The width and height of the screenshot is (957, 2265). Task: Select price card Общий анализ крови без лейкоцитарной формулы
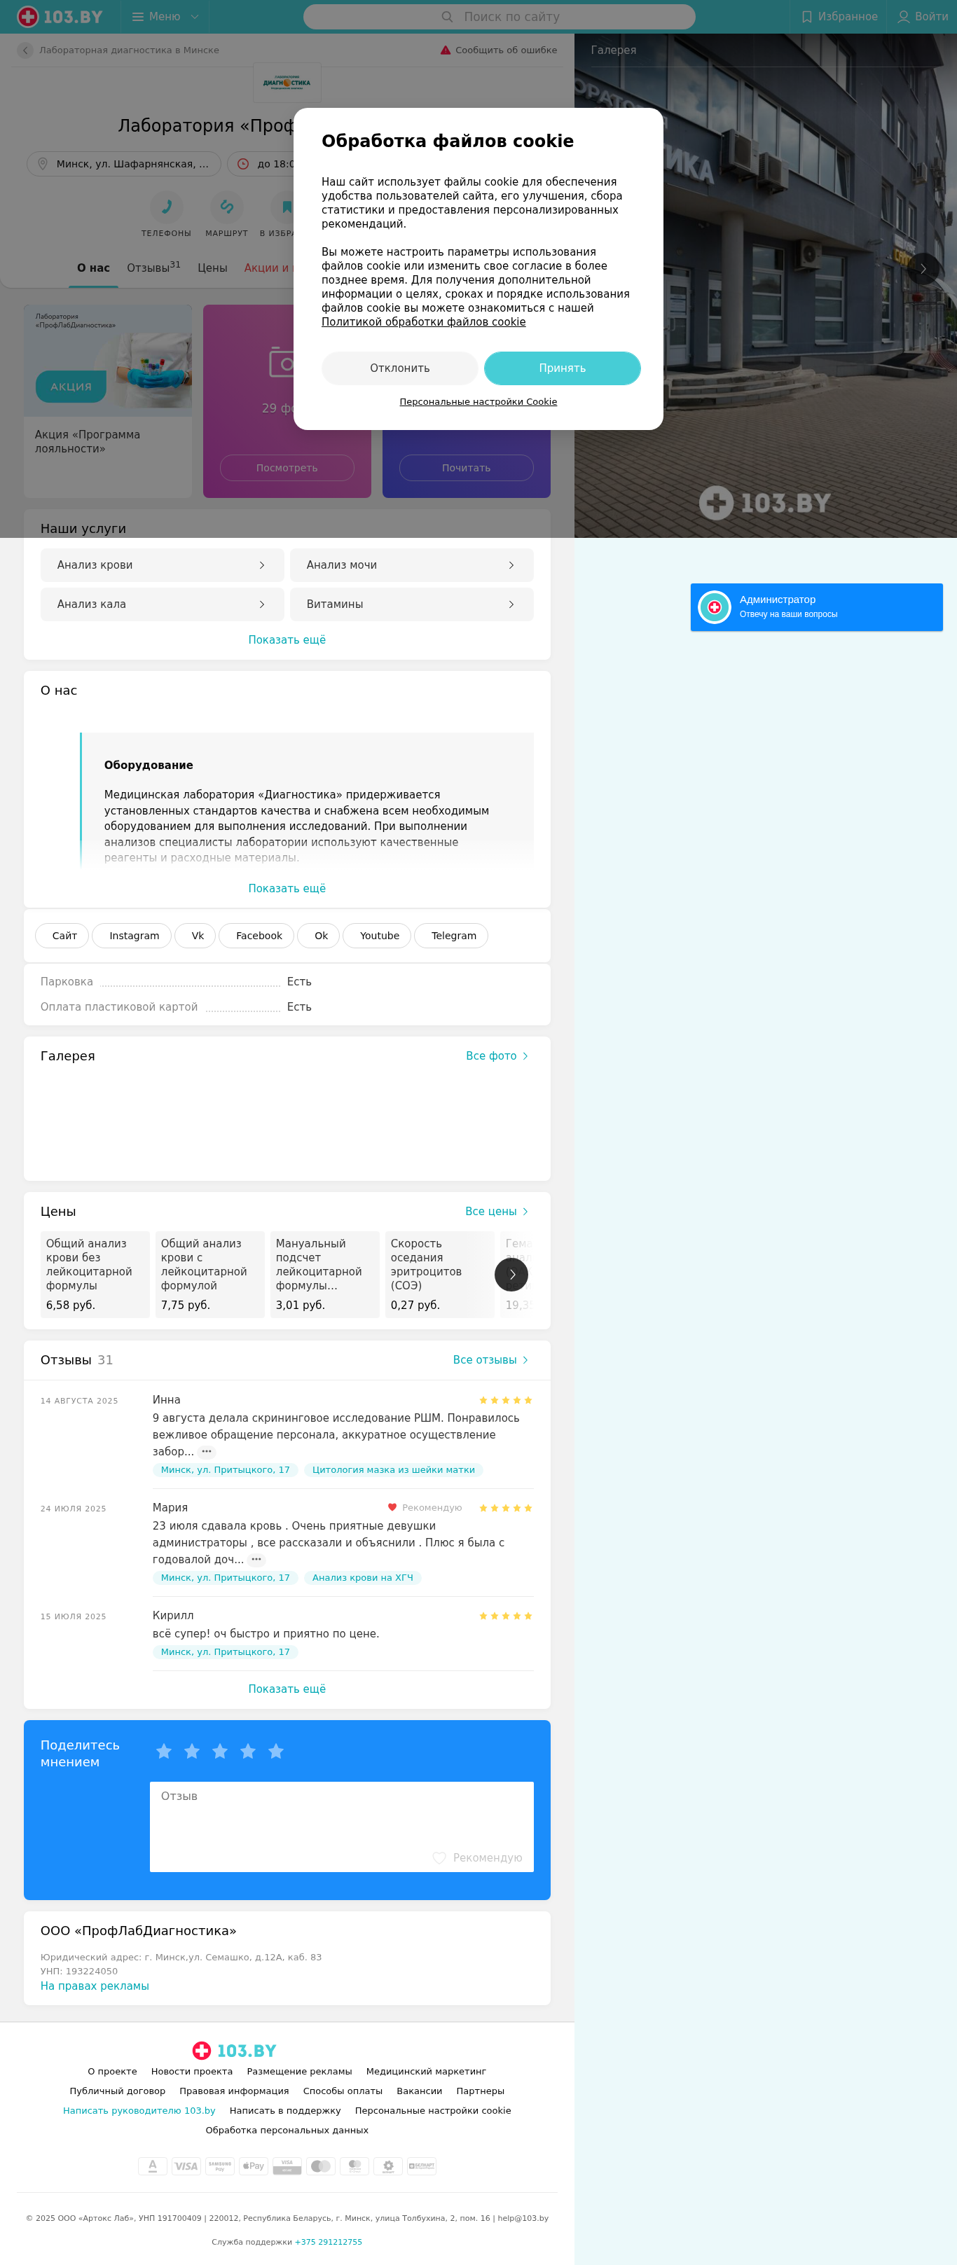click(95, 1275)
